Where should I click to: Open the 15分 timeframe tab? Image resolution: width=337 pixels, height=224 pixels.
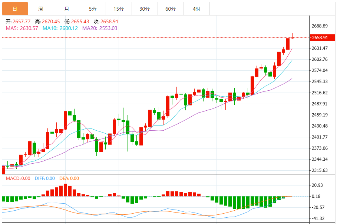tap(119, 9)
